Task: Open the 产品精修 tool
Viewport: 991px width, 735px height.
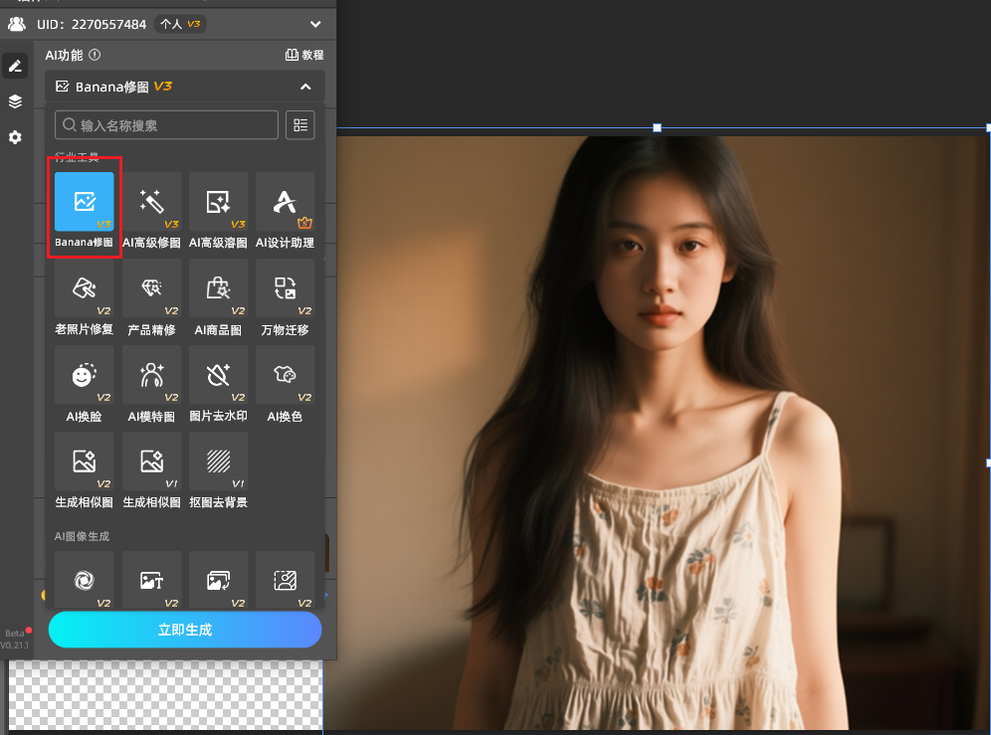Action: [151, 289]
